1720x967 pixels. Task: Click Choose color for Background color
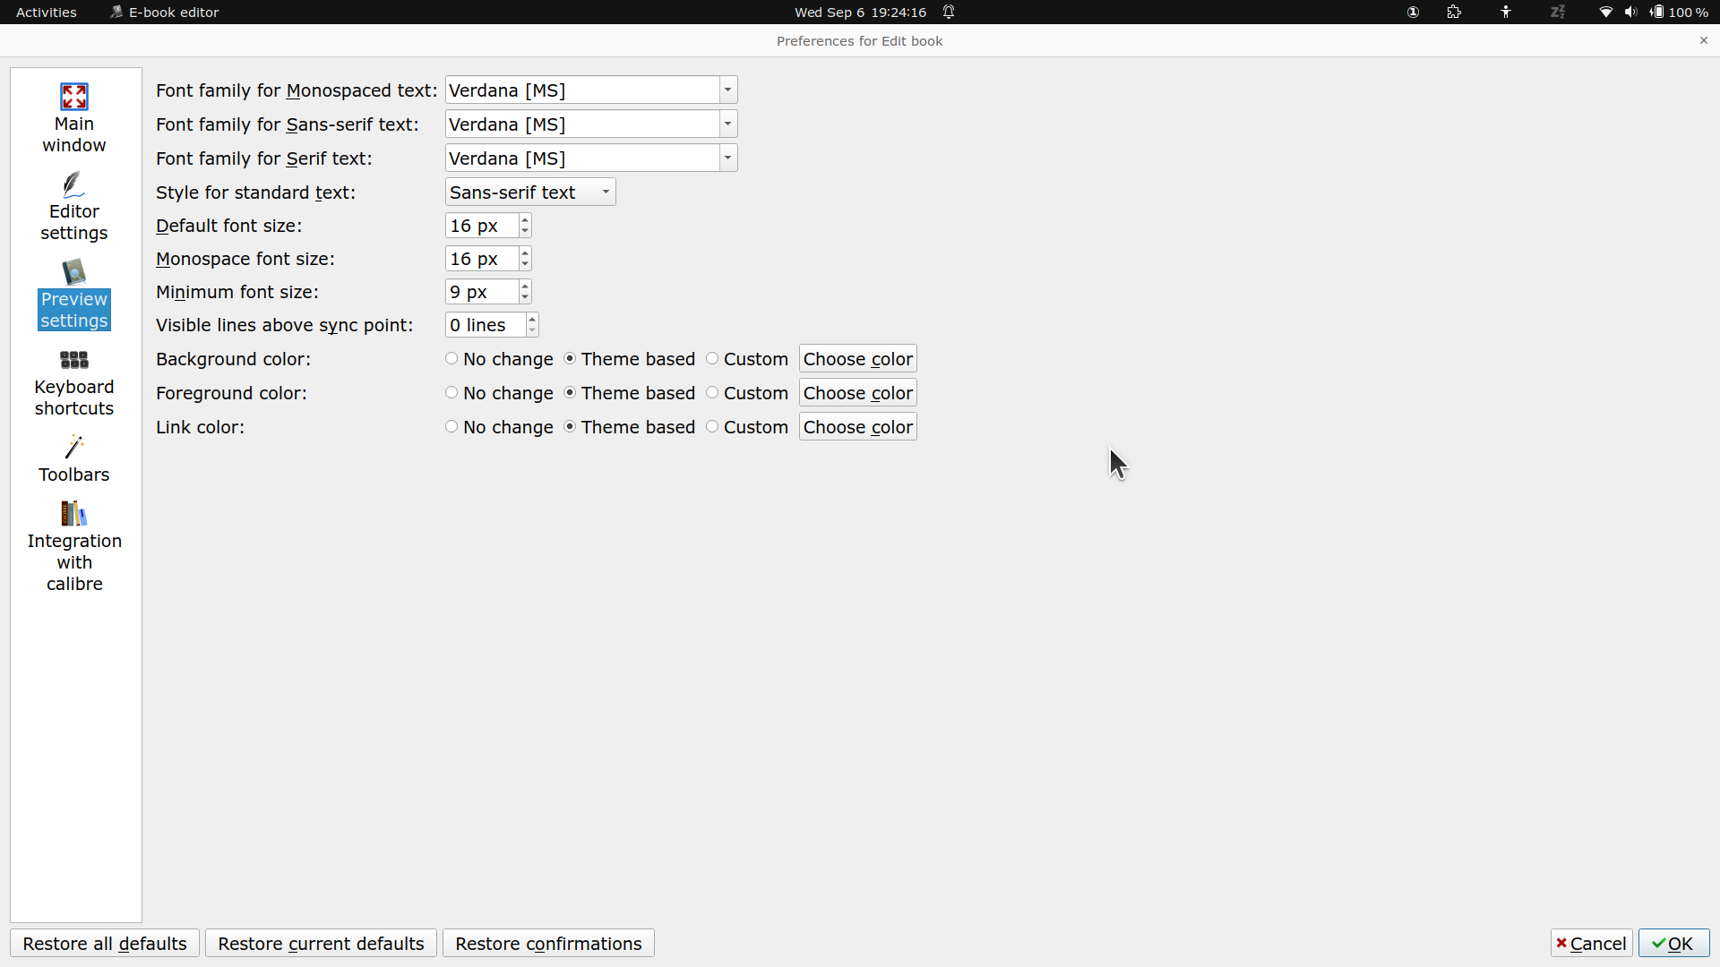(857, 359)
